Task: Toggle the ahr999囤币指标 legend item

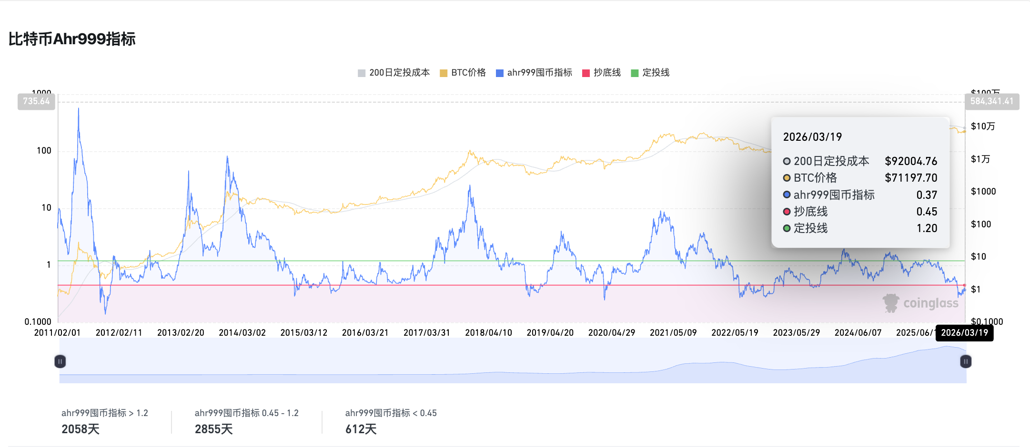Action: click(534, 72)
